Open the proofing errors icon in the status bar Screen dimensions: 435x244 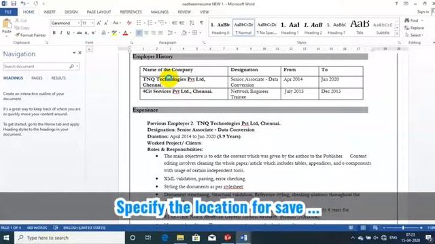(56, 228)
